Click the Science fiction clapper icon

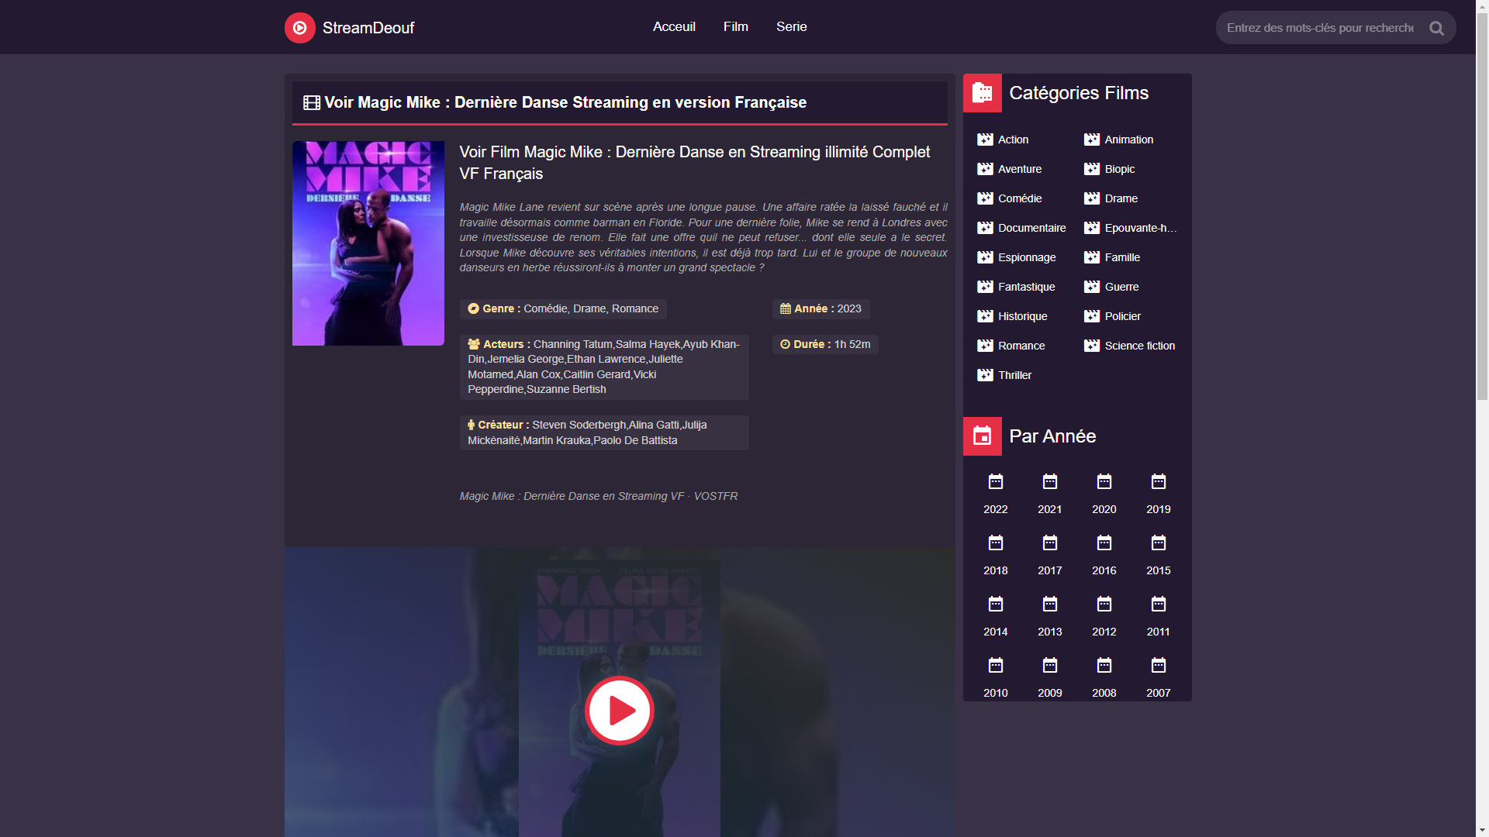point(1092,346)
